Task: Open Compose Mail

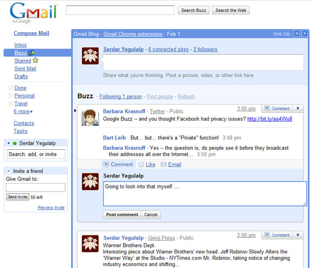Action: click(31, 33)
